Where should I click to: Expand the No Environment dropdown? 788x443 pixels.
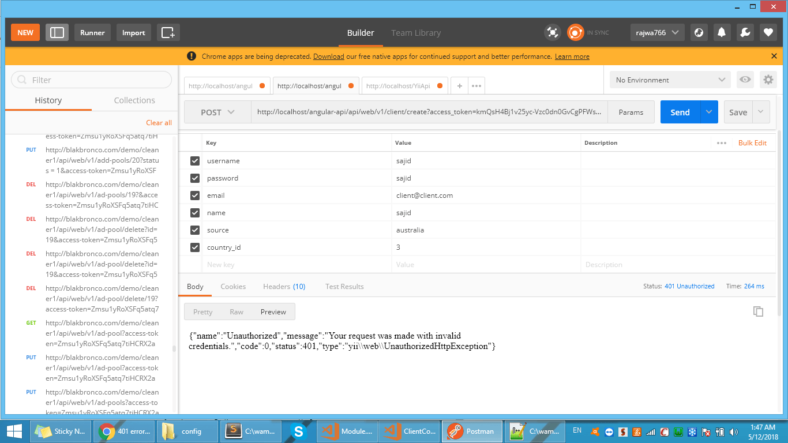click(670, 80)
